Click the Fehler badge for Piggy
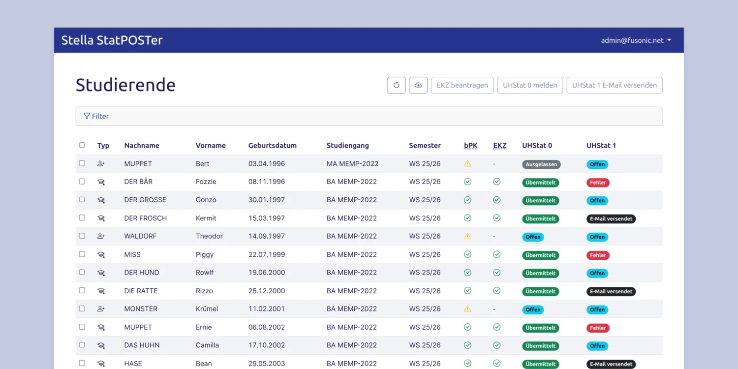 click(598, 255)
